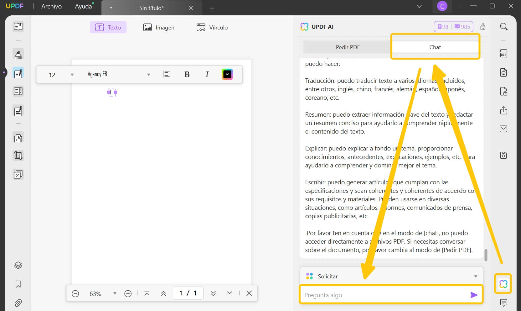Toggle the UPDF AI assistant panel
Viewport: 521px width, 311px height.
(503, 284)
